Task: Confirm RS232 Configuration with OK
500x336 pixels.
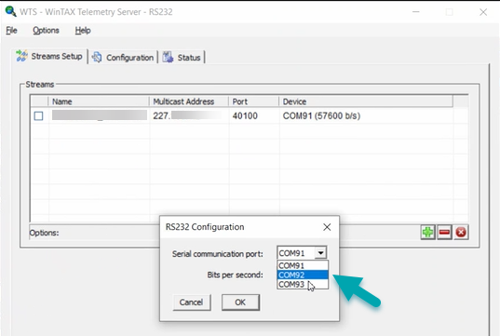Action: pyautogui.click(x=240, y=302)
